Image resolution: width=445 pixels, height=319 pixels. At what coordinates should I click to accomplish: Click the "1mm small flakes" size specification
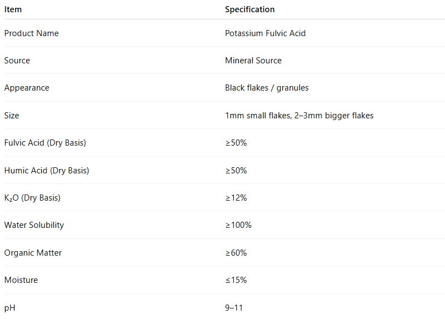[x=256, y=116]
